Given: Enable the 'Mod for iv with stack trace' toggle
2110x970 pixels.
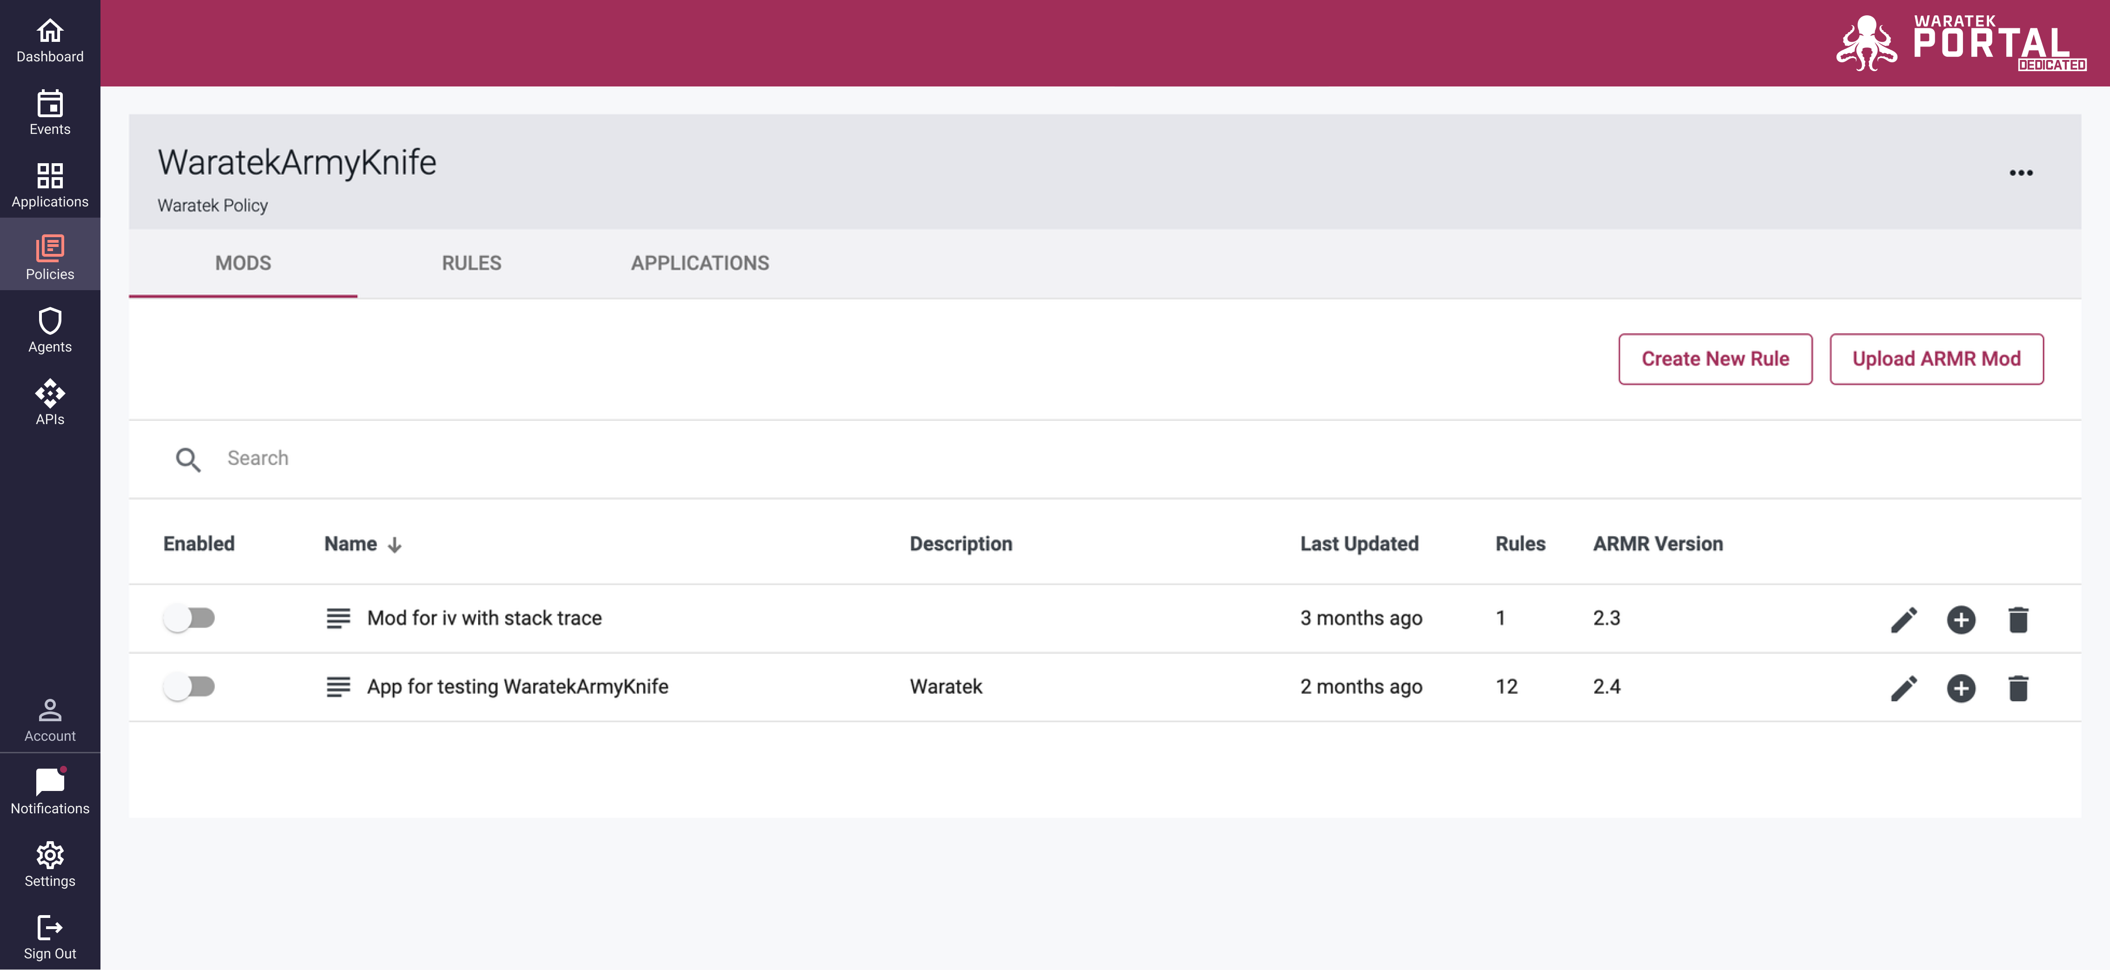Looking at the screenshot, I should 189,618.
